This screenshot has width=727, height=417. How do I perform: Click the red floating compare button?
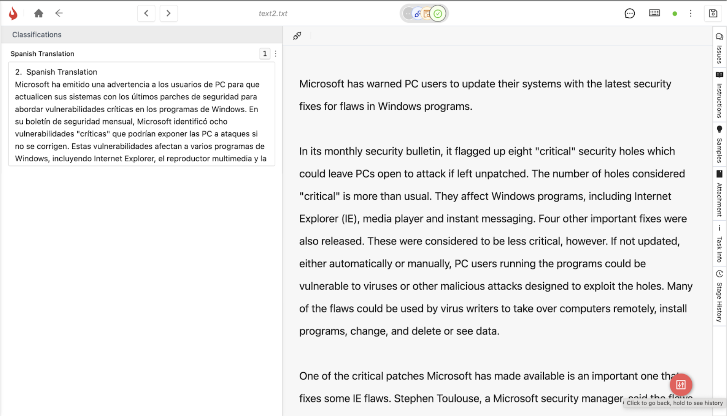681,384
